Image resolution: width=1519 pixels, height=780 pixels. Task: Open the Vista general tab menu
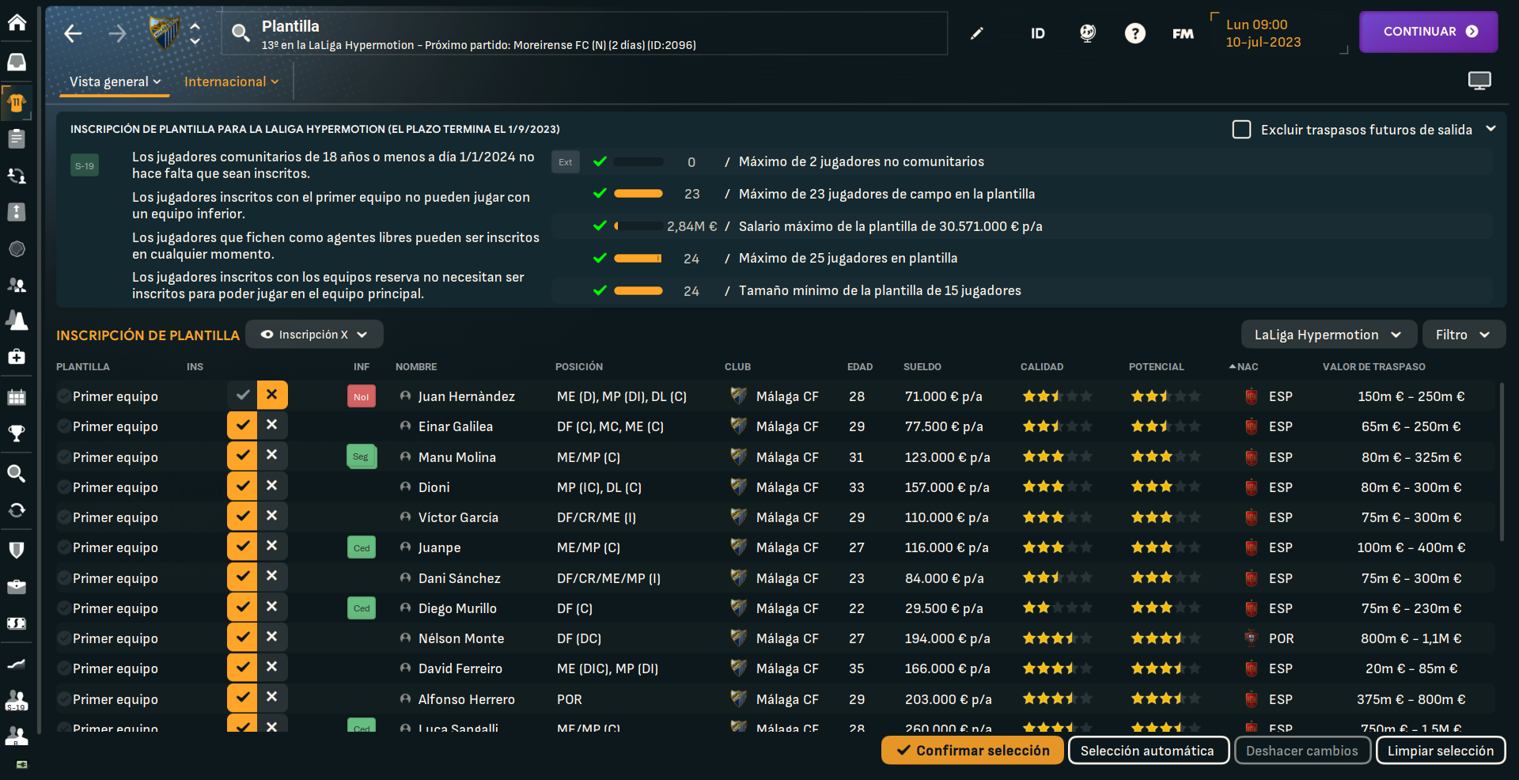pyautogui.click(x=115, y=81)
